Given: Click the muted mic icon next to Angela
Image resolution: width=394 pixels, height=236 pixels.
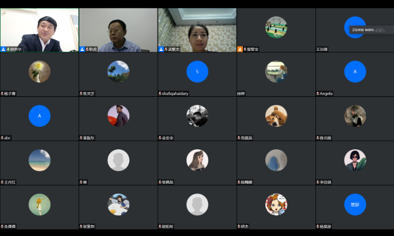Looking at the screenshot, I should [x=317, y=94].
